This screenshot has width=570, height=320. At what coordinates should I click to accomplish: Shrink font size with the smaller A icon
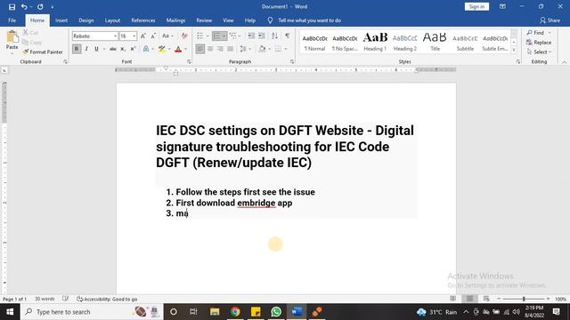(153, 36)
